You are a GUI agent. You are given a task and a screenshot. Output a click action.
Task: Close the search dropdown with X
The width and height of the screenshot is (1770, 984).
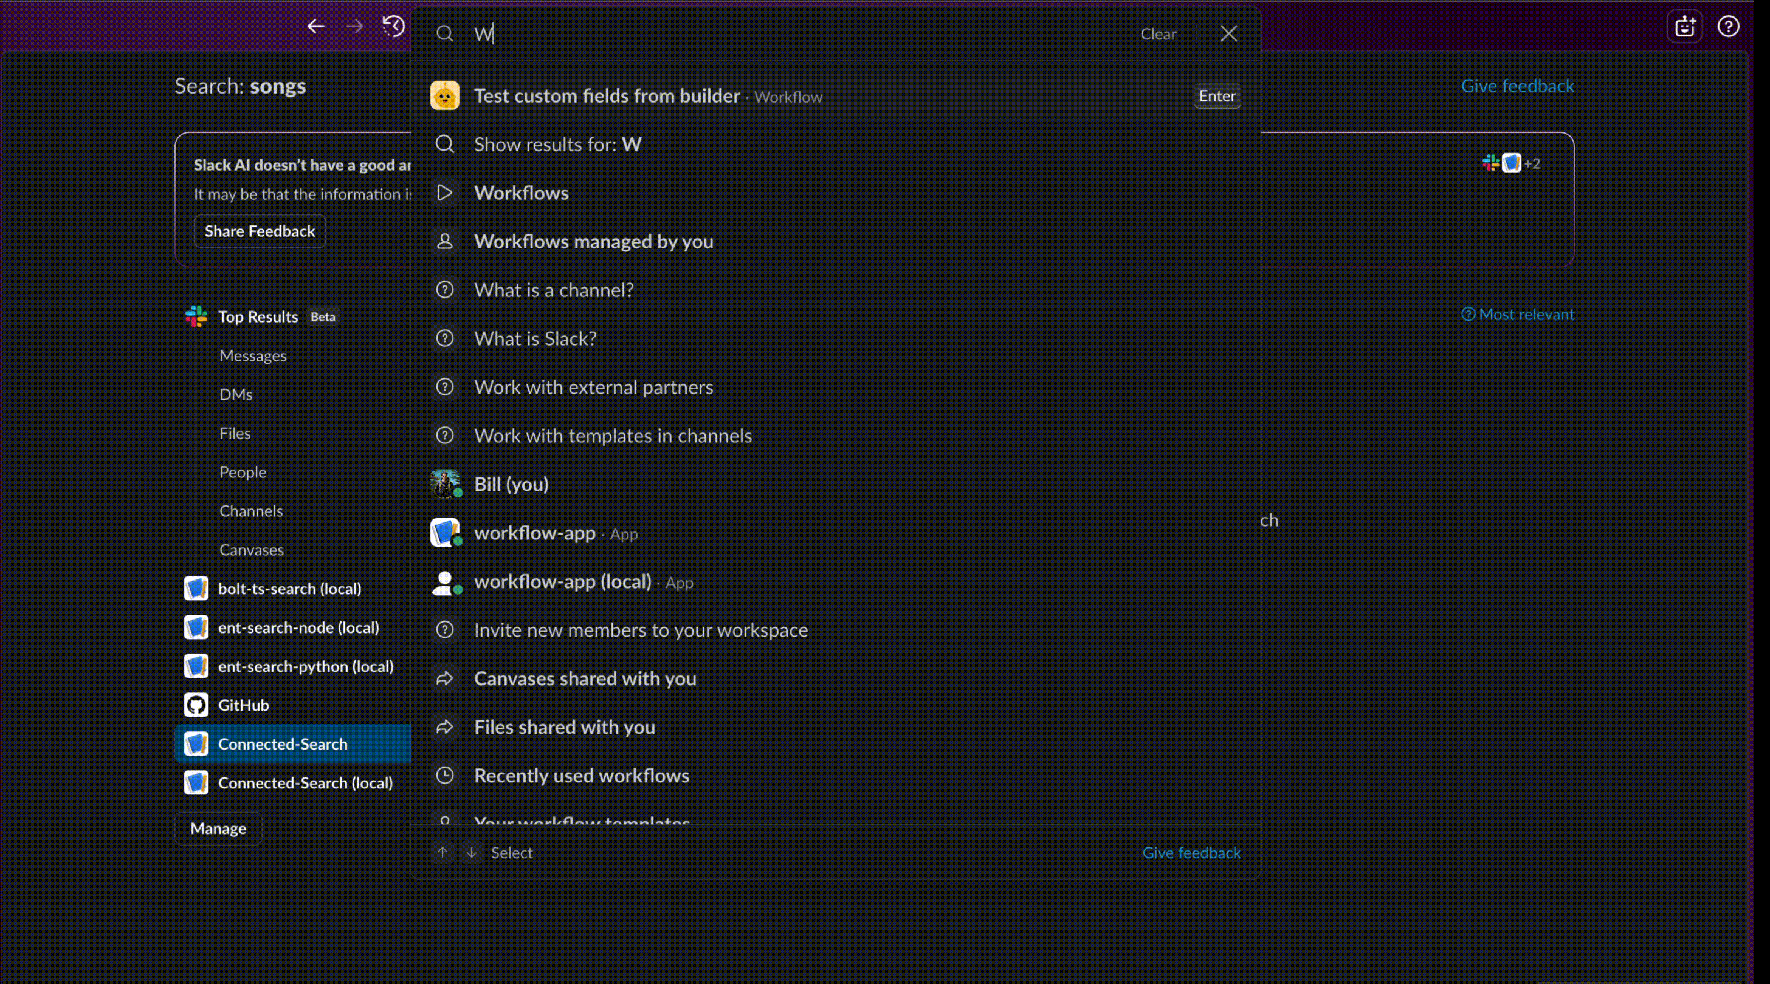pyautogui.click(x=1228, y=33)
